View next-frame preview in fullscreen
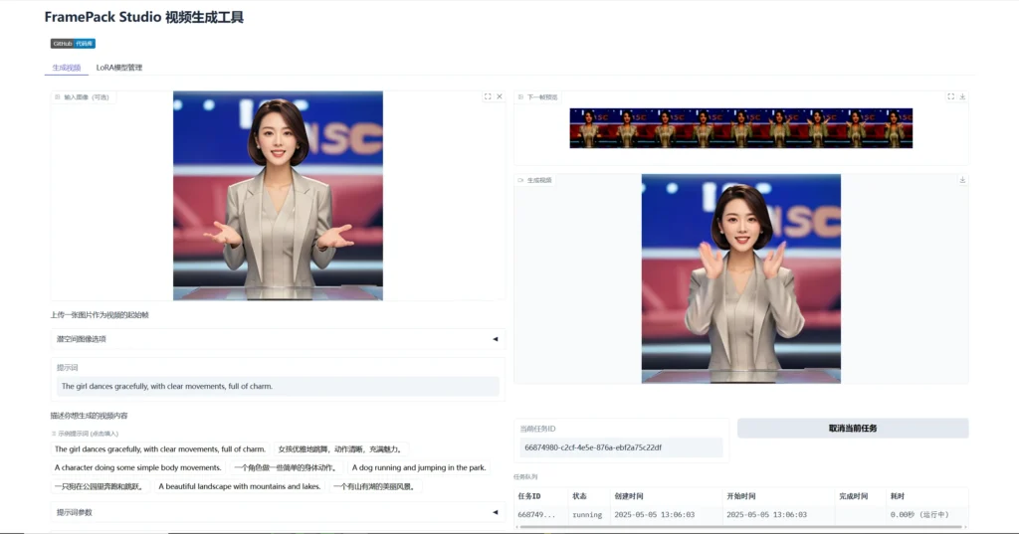This screenshot has width=1019, height=534. [950, 96]
